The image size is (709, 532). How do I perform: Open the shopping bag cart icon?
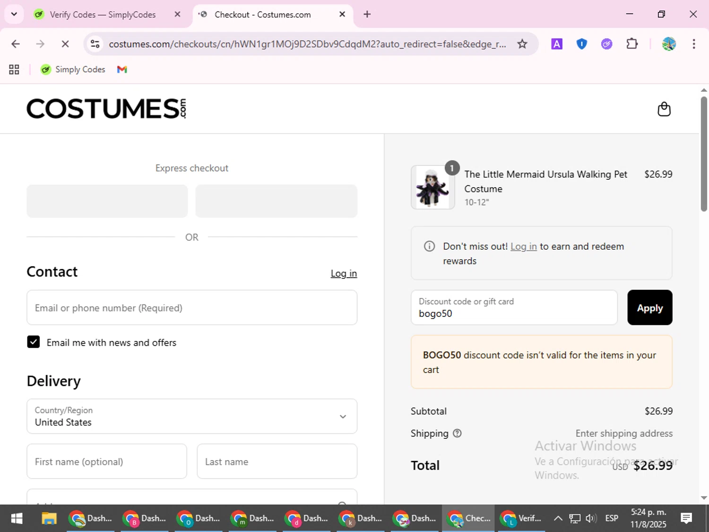tap(664, 109)
